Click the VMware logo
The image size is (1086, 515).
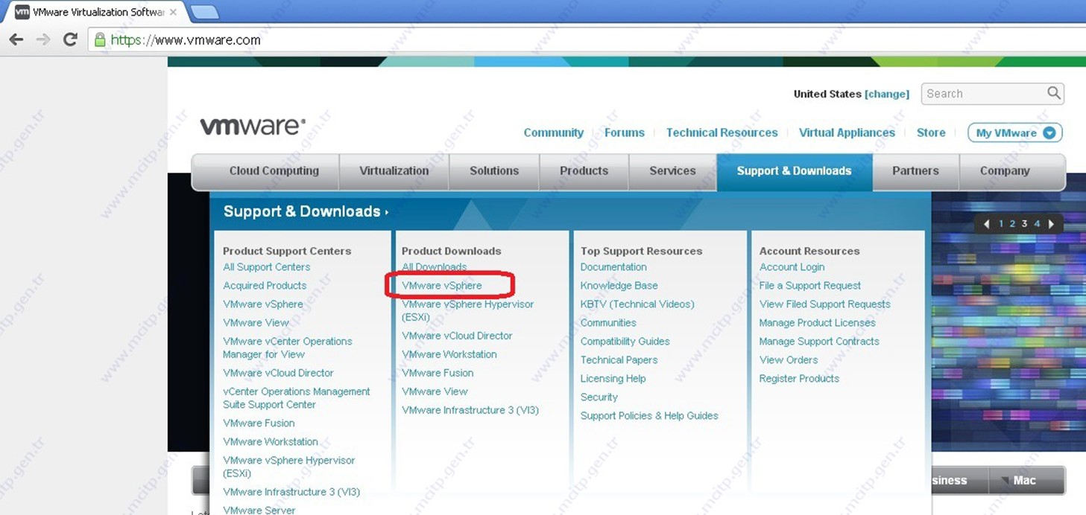click(253, 127)
